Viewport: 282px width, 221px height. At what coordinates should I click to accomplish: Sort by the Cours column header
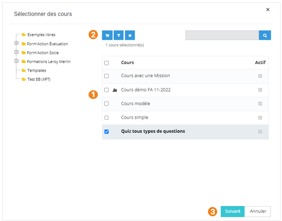point(127,63)
